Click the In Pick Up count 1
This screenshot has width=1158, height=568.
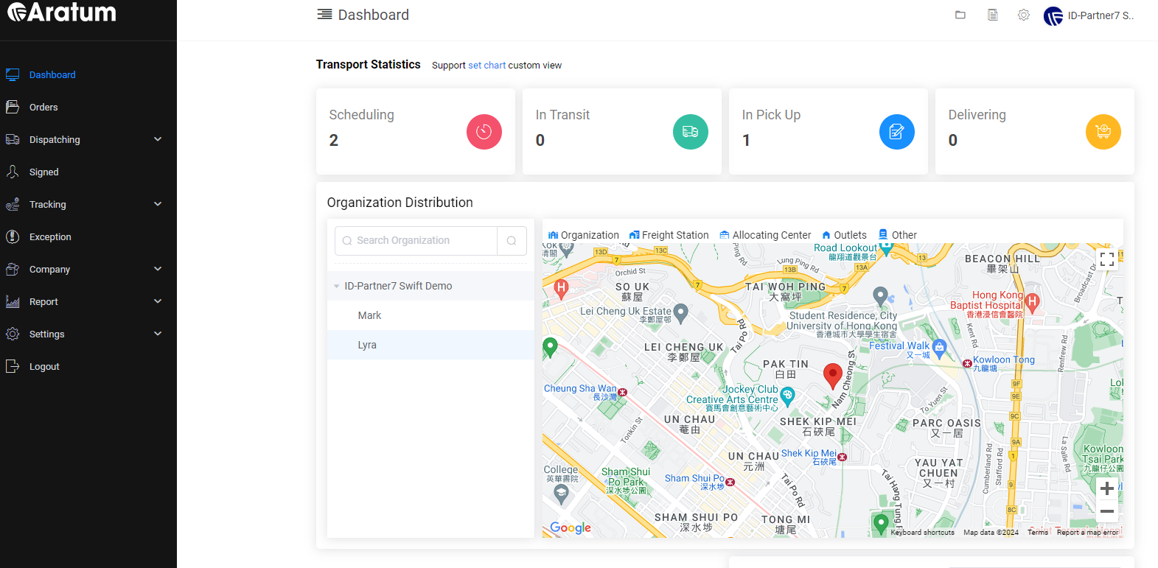[746, 141]
